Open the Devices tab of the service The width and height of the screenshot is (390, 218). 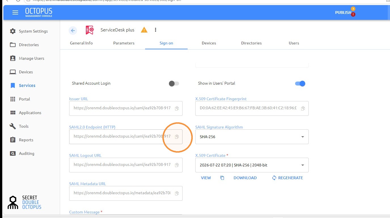(209, 43)
